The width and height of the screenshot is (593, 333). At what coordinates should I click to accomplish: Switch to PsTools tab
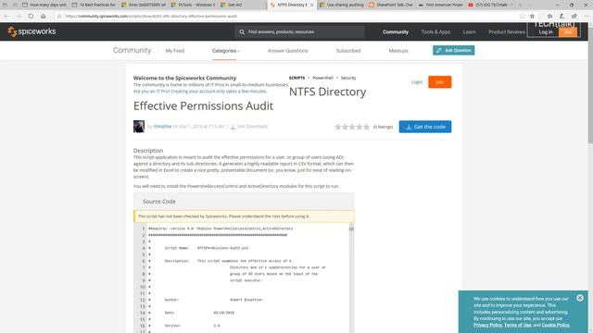(194, 5)
